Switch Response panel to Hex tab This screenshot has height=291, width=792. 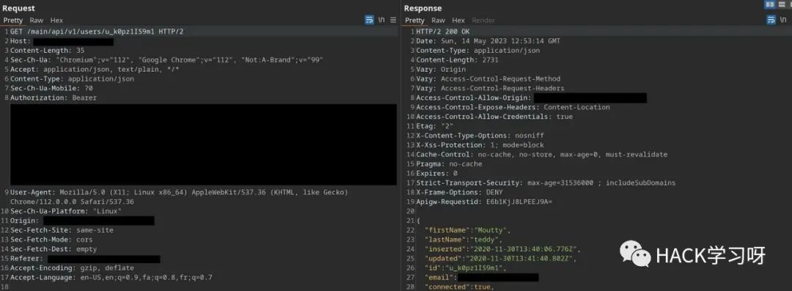pyautogui.click(x=458, y=21)
